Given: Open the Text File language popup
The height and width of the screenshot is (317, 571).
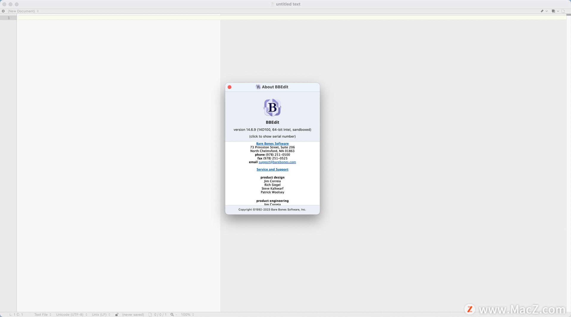Looking at the screenshot, I should click(x=43, y=314).
